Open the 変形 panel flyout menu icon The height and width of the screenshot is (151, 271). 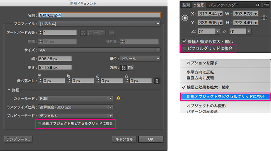266,5
